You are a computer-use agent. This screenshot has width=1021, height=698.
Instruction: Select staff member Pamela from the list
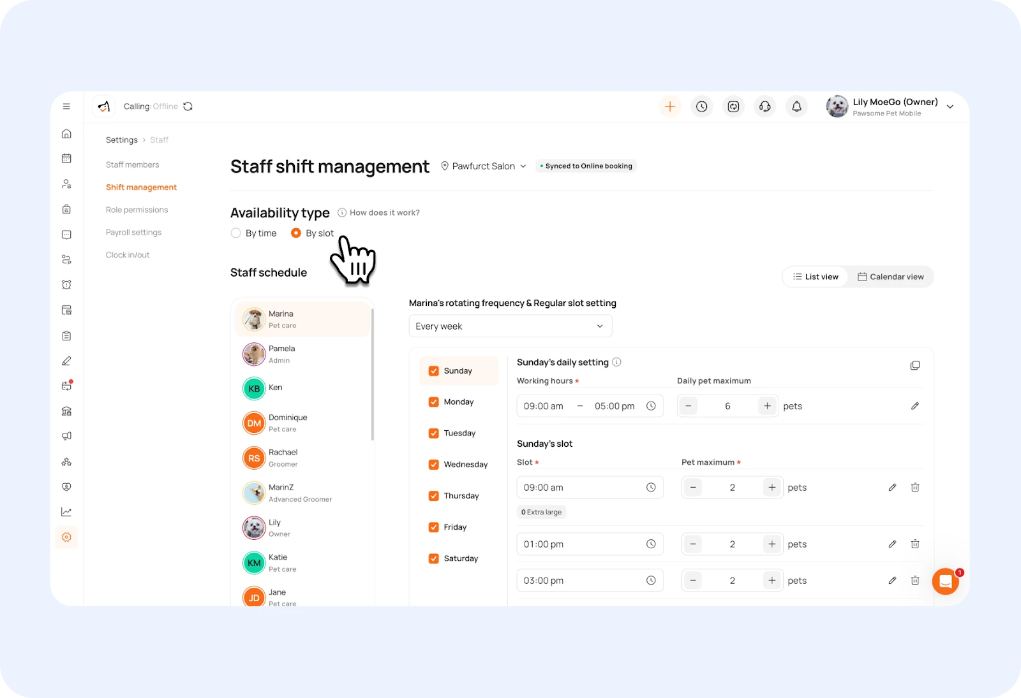(302, 354)
